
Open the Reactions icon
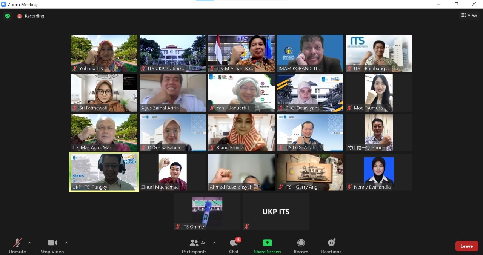click(331, 243)
